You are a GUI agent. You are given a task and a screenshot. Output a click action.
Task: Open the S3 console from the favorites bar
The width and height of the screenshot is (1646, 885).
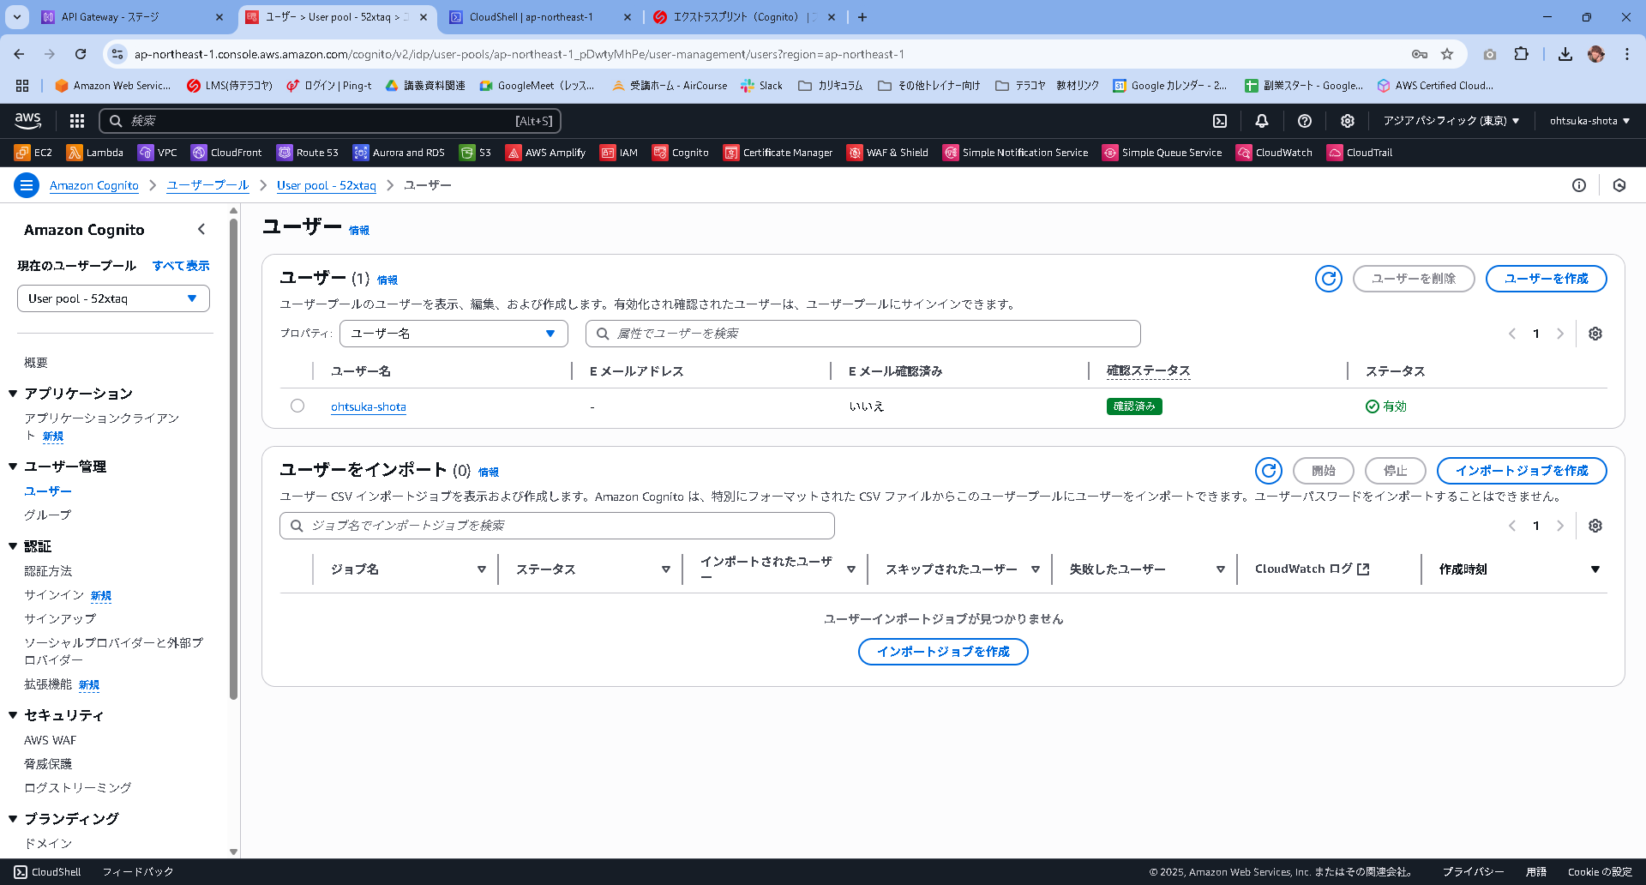click(x=475, y=152)
